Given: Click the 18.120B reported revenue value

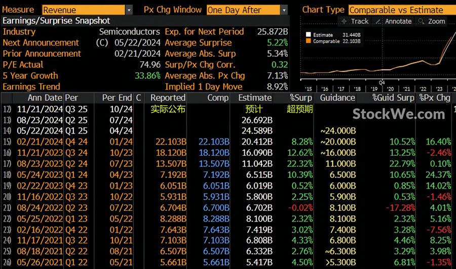Looking at the screenshot, I should tap(171, 153).
